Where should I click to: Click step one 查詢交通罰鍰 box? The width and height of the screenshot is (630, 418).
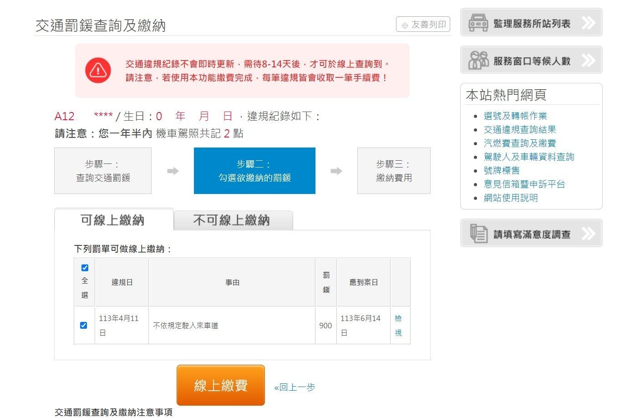point(103,171)
